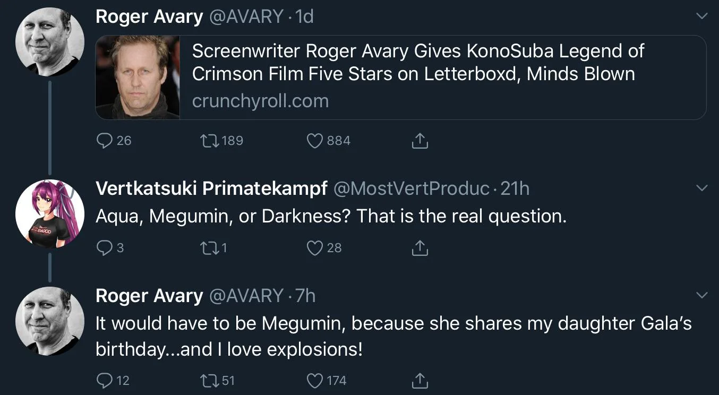Open the crunchyroll.com article link card
This screenshot has height=395, width=719.
pyautogui.click(x=401, y=78)
